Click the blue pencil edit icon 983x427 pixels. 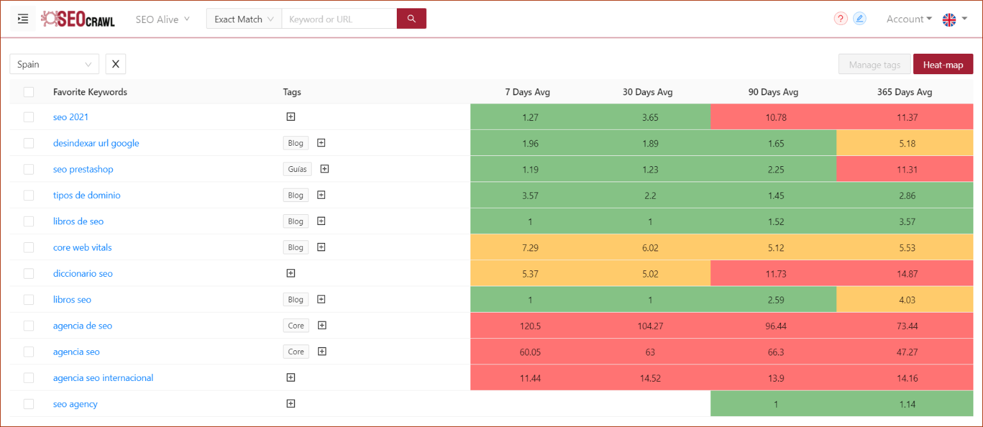pyautogui.click(x=859, y=19)
